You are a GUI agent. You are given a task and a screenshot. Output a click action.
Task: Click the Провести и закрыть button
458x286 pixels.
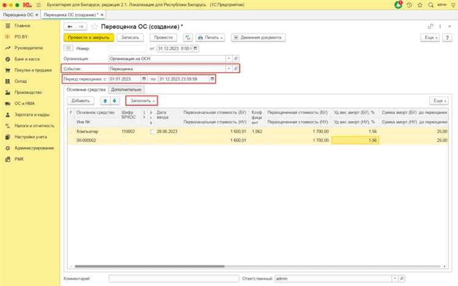(89, 37)
